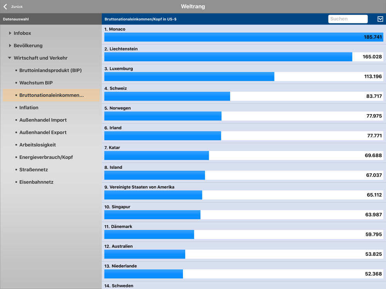Expand the Bevölkerung section

25,45
